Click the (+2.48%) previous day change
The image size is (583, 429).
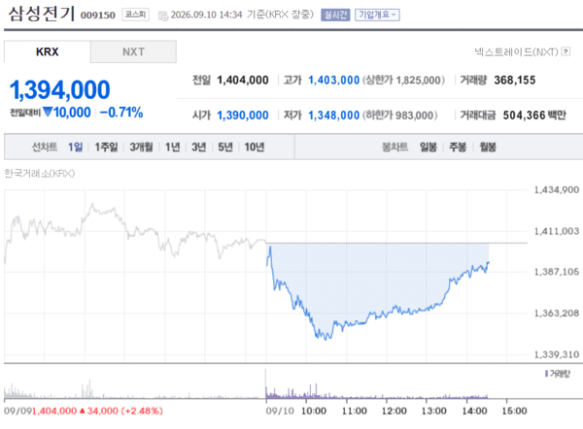(x=142, y=411)
